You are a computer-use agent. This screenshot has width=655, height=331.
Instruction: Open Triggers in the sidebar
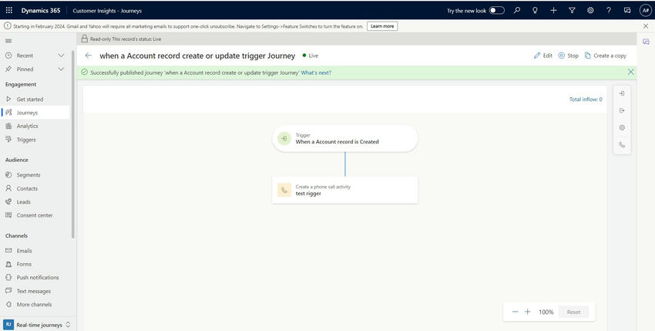(35, 140)
